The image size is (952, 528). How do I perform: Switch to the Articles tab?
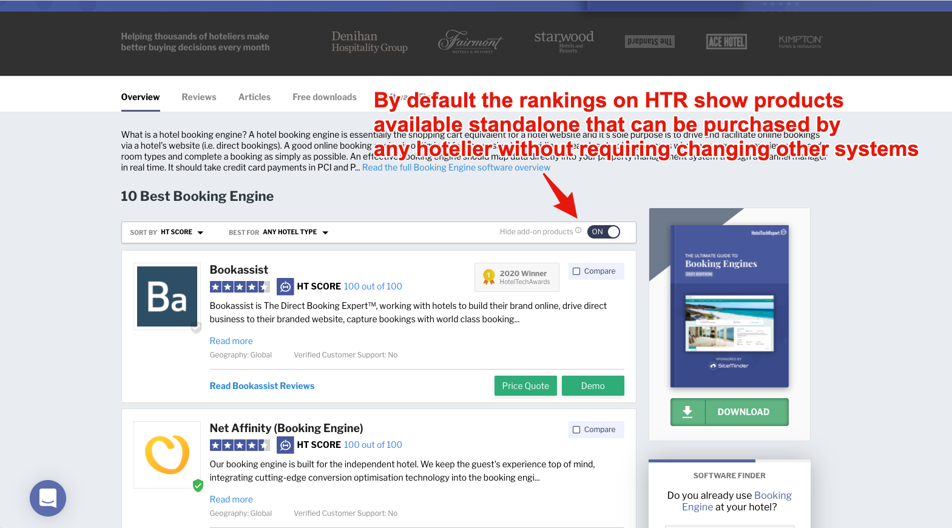254,97
